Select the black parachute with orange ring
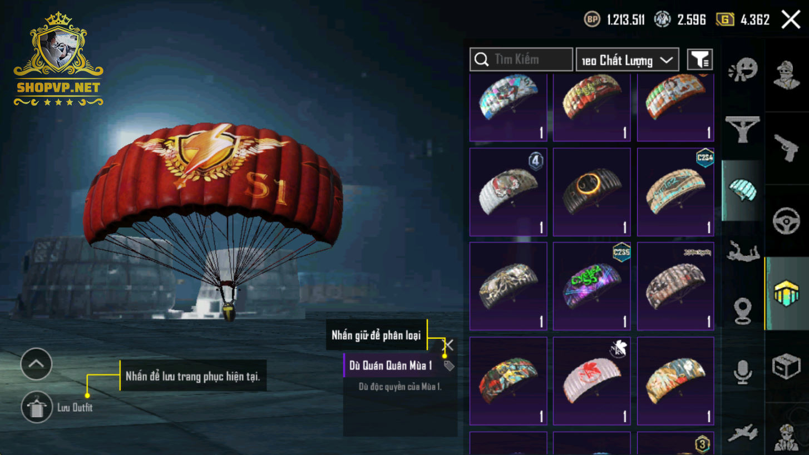The height and width of the screenshot is (455, 809). 591,192
